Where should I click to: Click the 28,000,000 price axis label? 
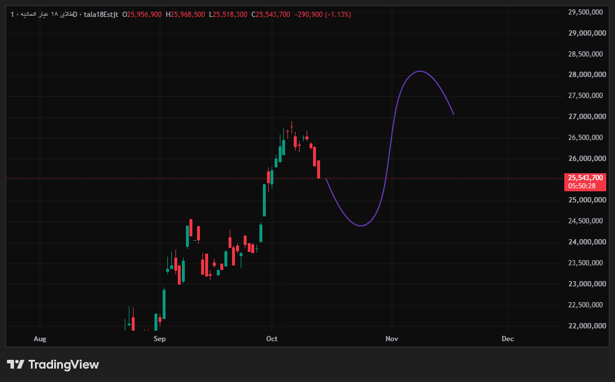(x=587, y=75)
